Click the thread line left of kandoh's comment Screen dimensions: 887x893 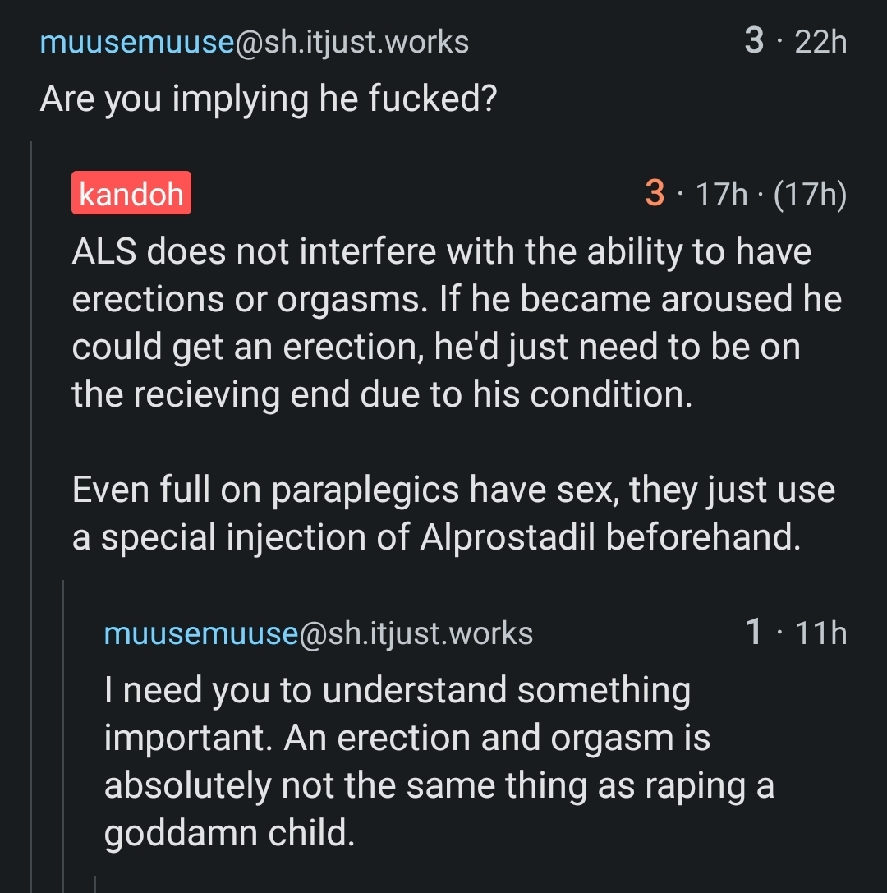click(x=31, y=493)
